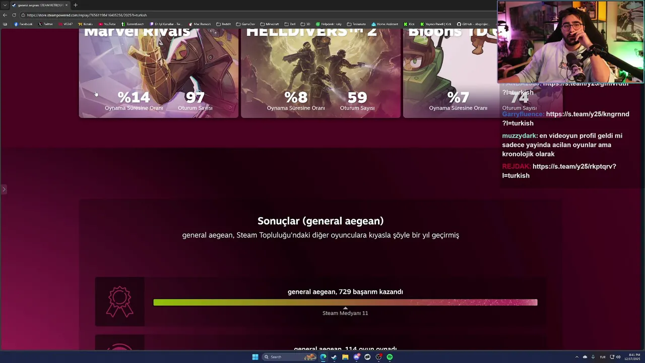
Task: Open the TUR language indicator
Action: click(x=602, y=357)
